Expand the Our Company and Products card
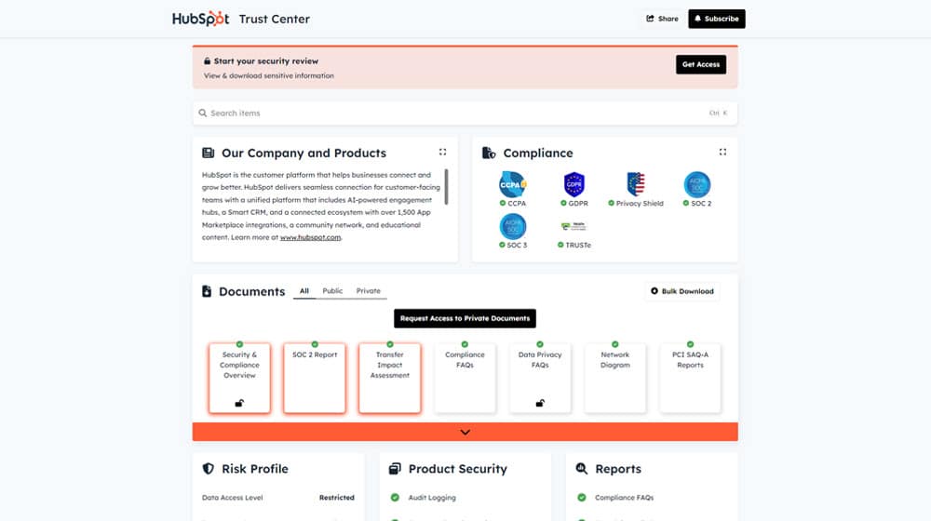The height and width of the screenshot is (521, 931). pyautogui.click(x=442, y=152)
